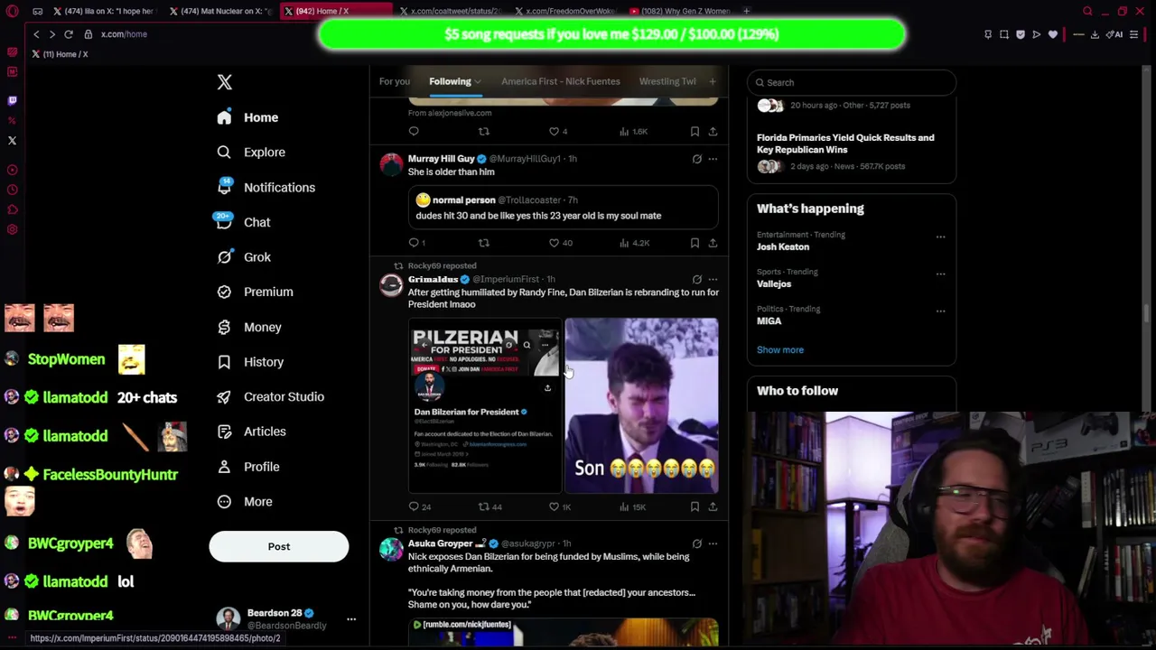Open Explore in the X sidebar
Viewport: 1156px width, 650px height.
click(252, 153)
